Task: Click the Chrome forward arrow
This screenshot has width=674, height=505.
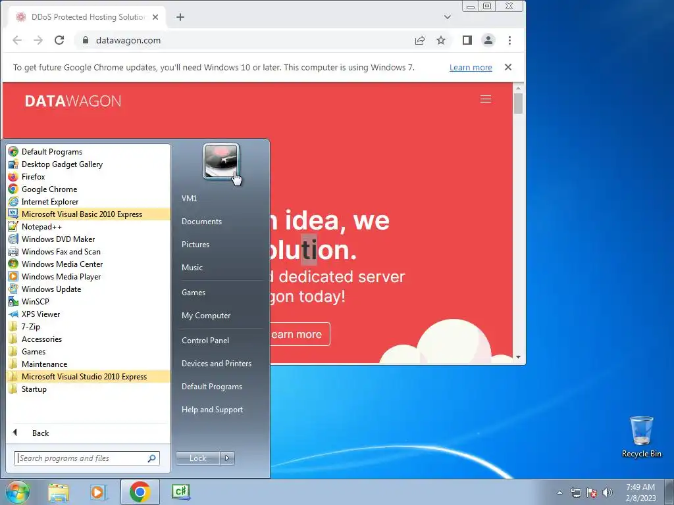Action: tap(38, 40)
